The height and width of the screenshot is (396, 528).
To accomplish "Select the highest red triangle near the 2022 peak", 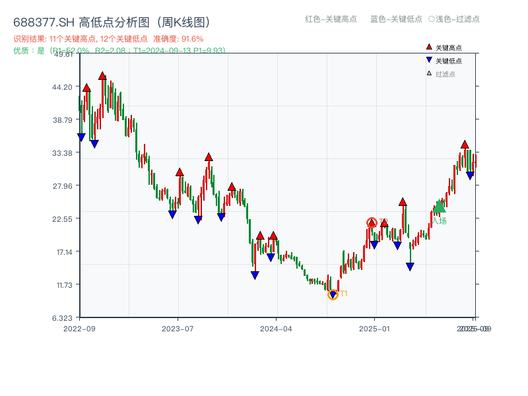I will coord(102,76).
